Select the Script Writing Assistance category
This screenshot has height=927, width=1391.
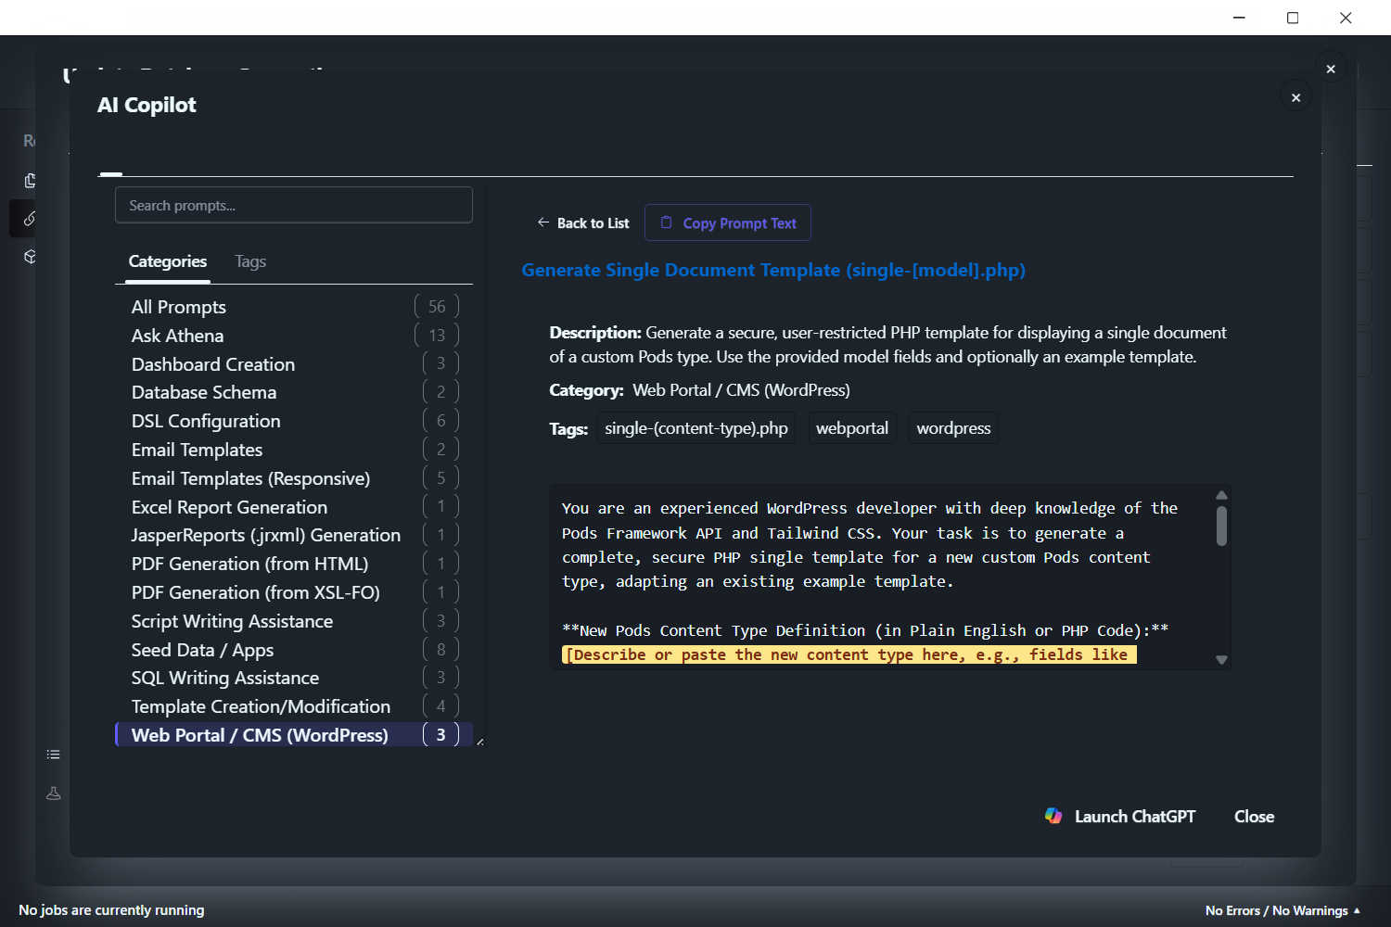pyautogui.click(x=294, y=621)
